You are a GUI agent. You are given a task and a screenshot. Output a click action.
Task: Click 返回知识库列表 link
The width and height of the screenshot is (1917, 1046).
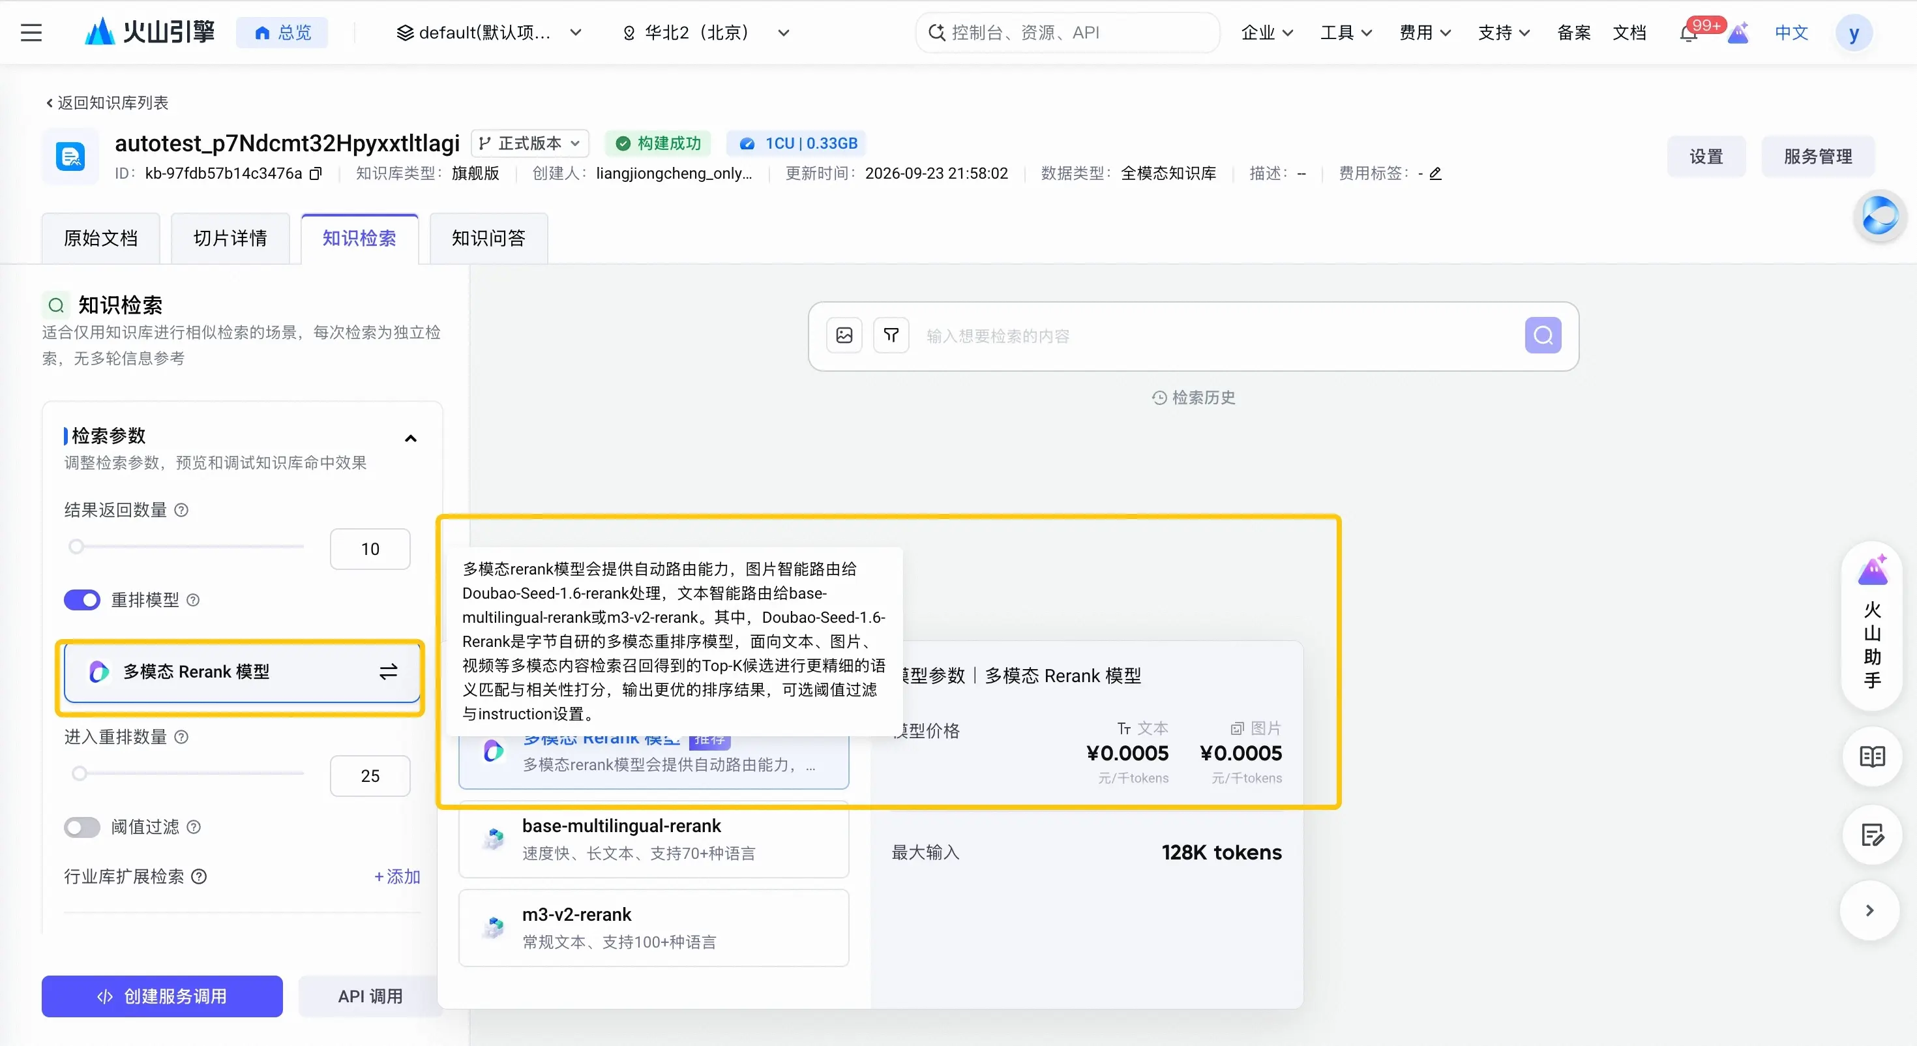point(107,103)
